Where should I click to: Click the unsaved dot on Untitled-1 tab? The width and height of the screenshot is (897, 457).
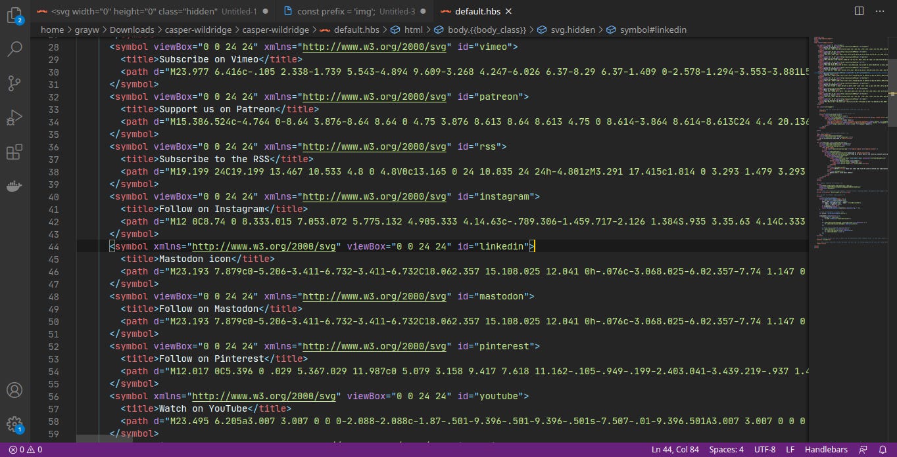point(265,12)
